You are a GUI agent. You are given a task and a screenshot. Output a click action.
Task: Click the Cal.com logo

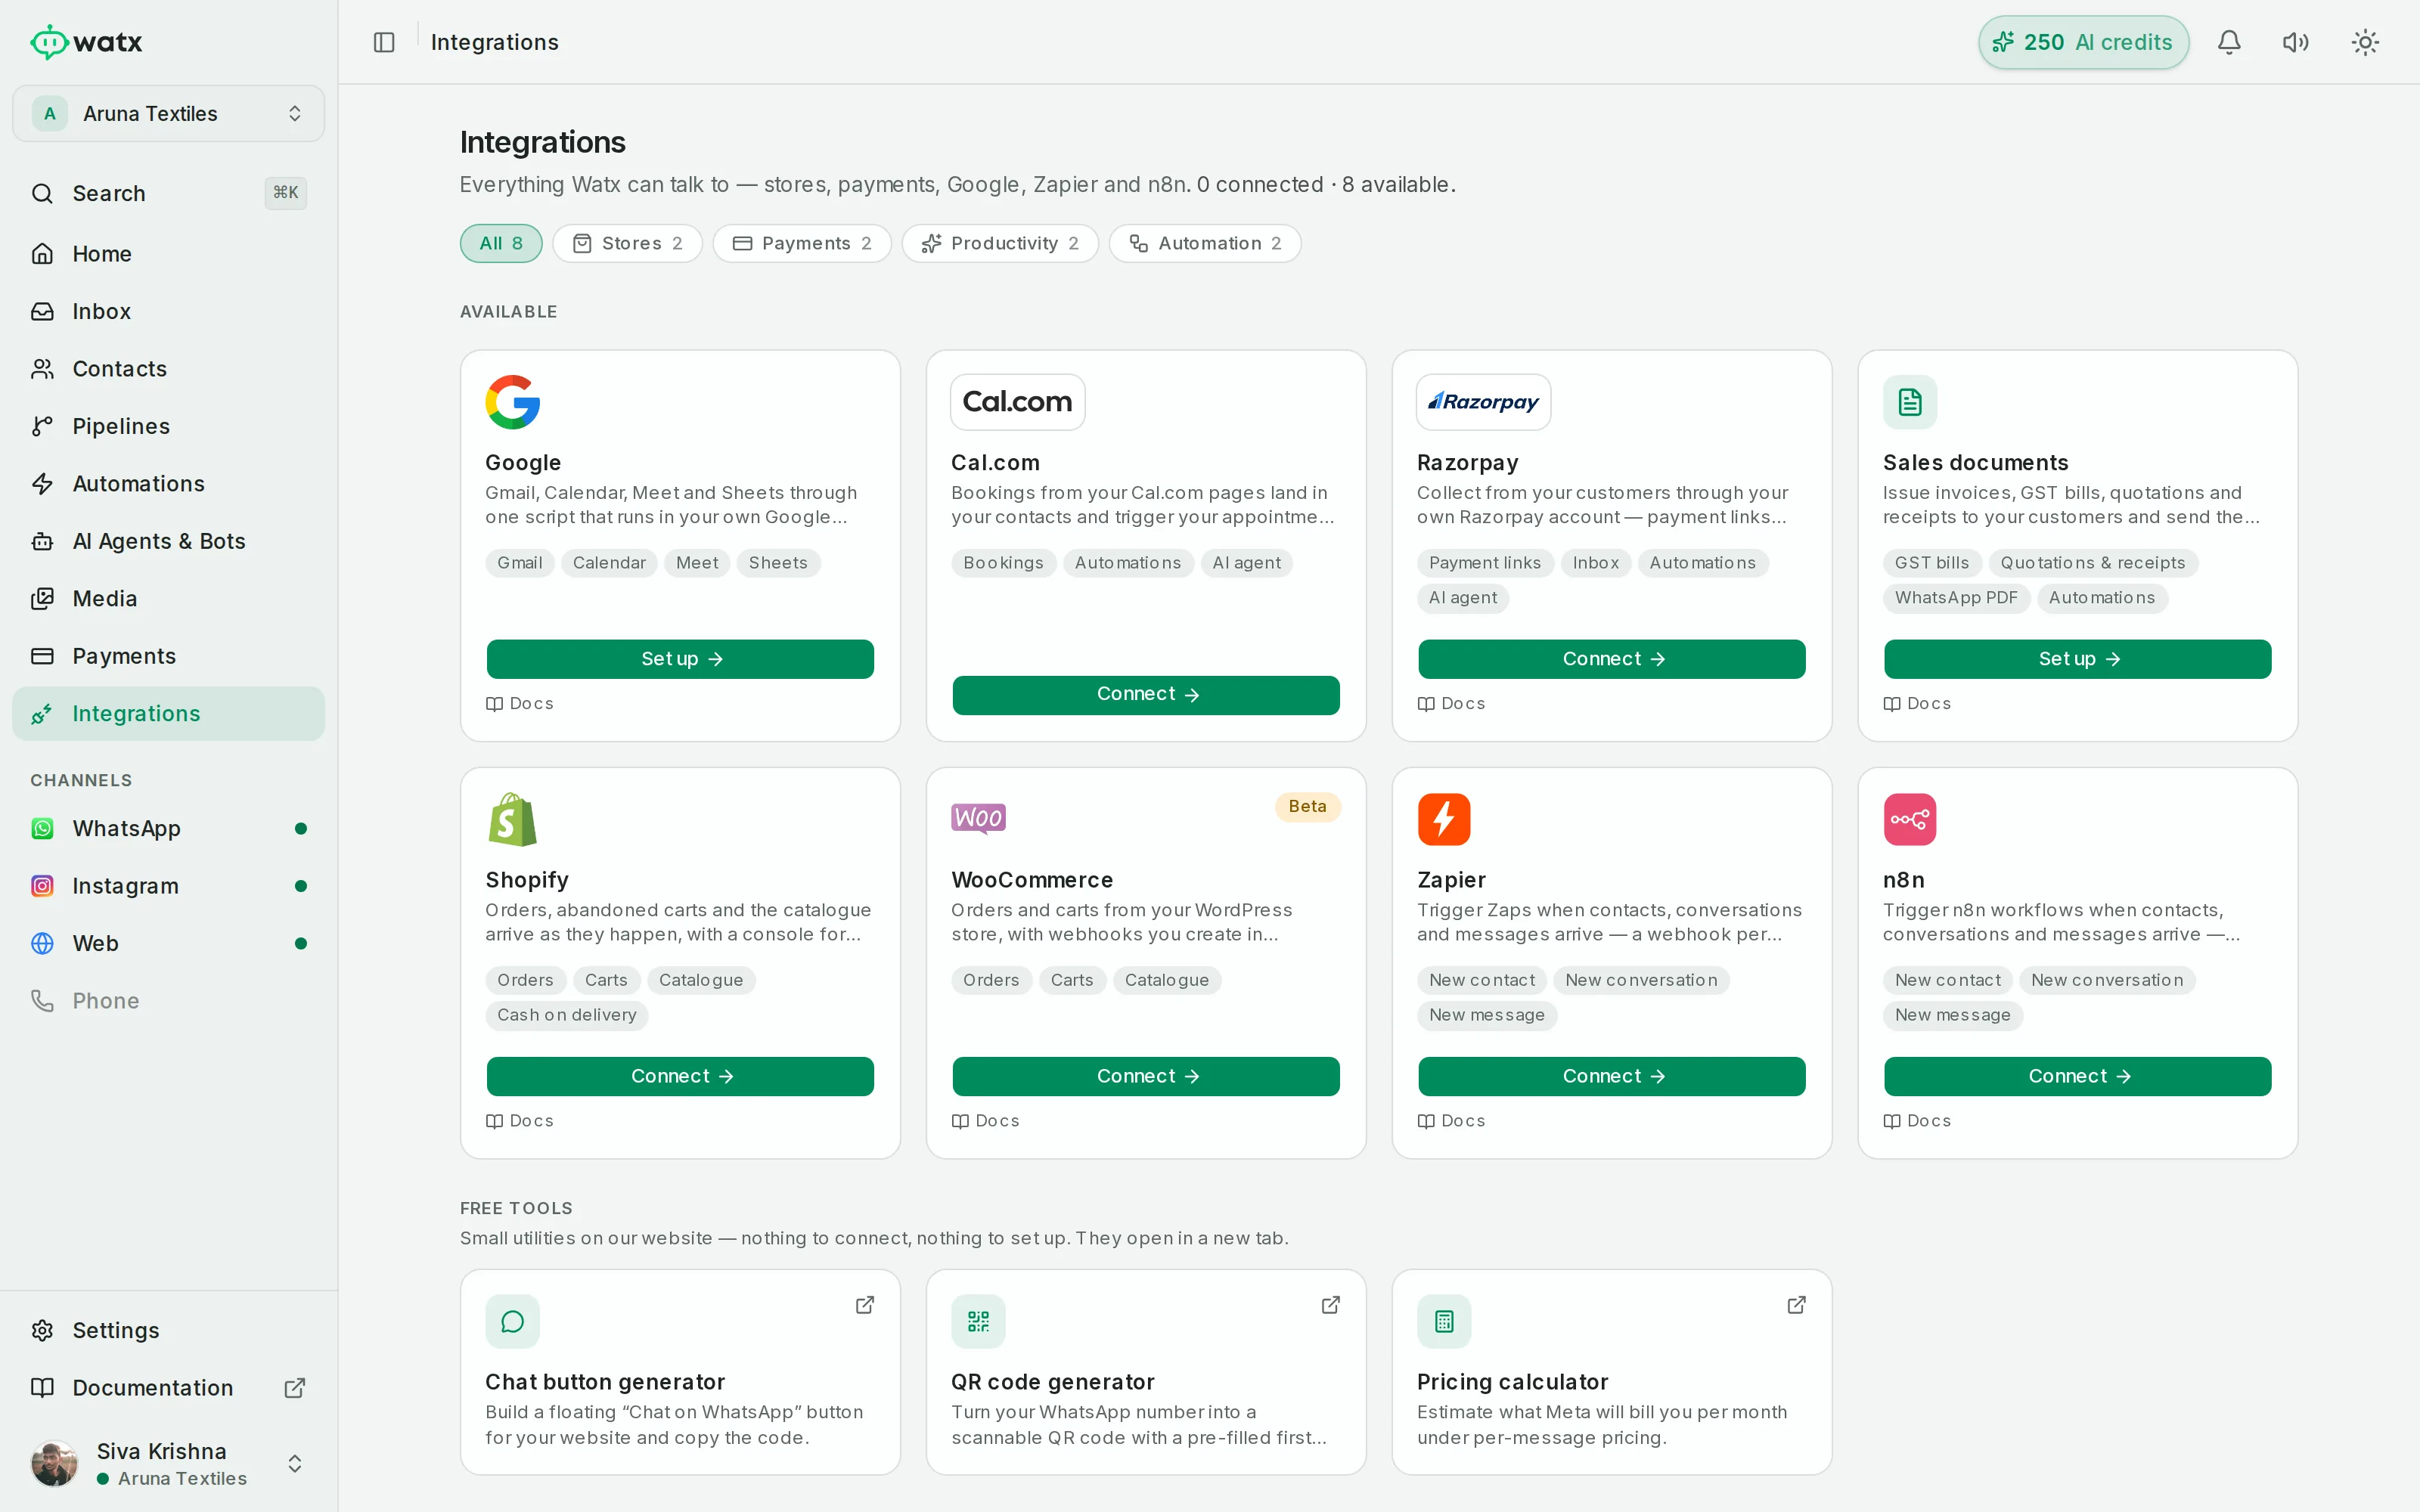coord(1017,402)
